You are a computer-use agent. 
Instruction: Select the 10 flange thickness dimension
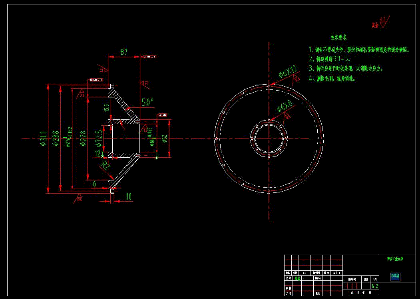point(129,197)
